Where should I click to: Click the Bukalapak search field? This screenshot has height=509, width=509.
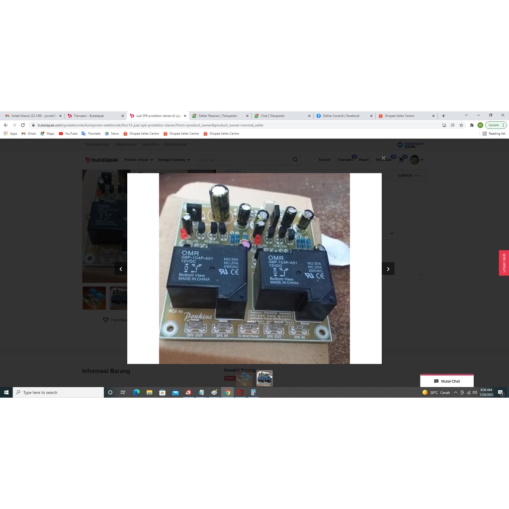point(242,160)
